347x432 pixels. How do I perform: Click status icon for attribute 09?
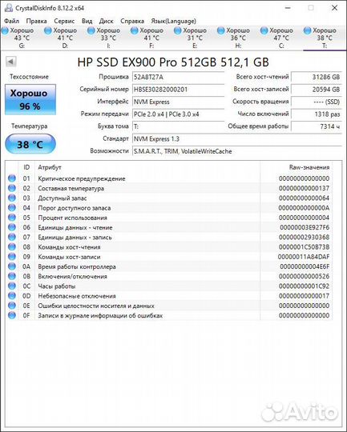point(12,257)
